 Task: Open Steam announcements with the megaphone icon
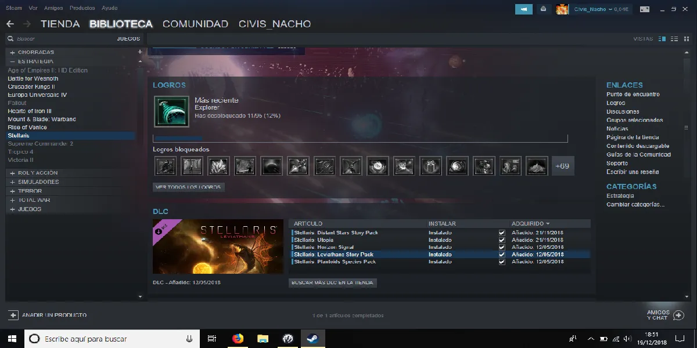(523, 9)
